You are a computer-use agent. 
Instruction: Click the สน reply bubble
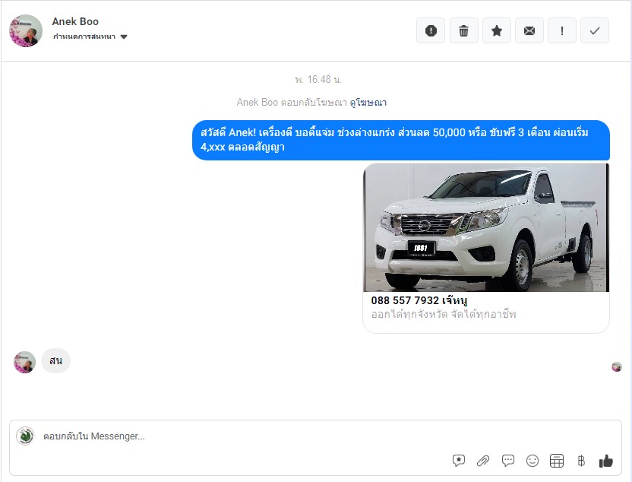(55, 360)
